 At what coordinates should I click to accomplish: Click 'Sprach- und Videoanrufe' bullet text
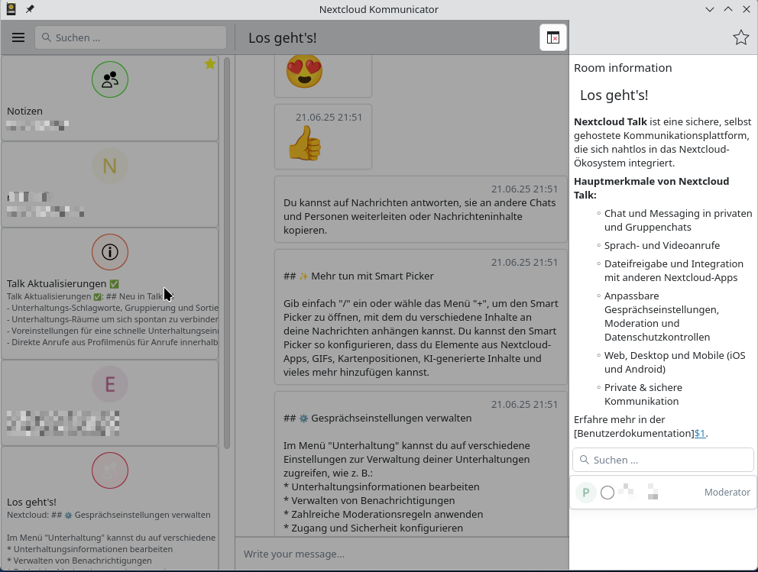coord(662,245)
